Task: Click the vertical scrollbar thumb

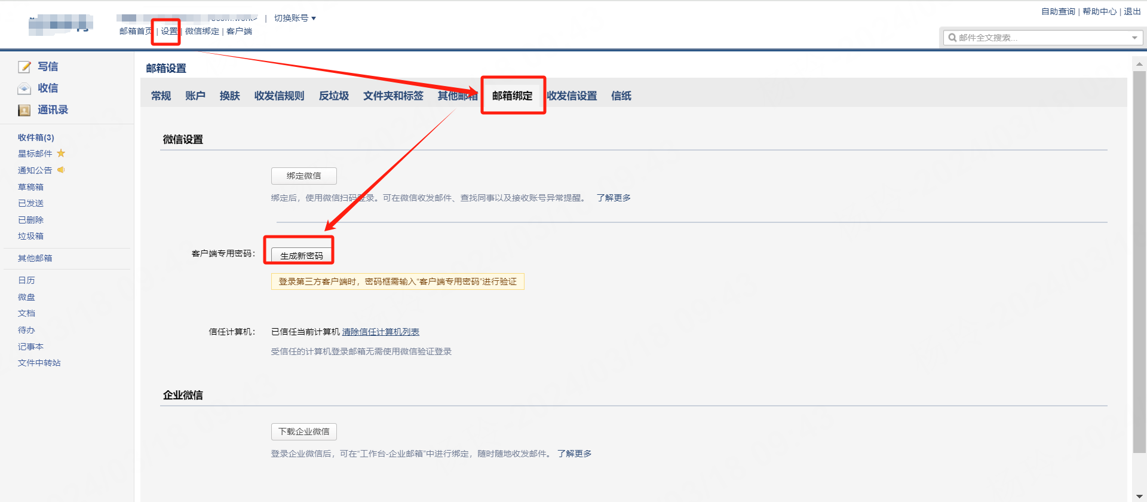Action: [1139, 262]
